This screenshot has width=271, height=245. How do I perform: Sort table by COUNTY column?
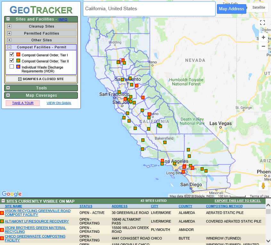click(x=185, y=206)
